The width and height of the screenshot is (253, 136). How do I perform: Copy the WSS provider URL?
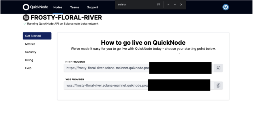click(x=218, y=85)
